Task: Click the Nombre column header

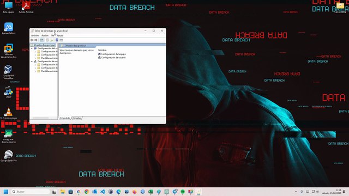Action: click(103, 50)
